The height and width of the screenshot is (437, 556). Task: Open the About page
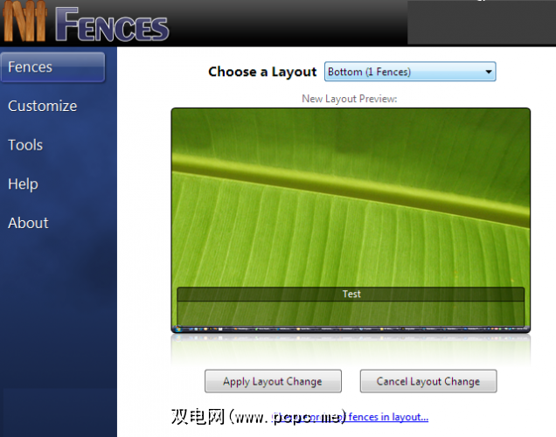click(28, 223)
